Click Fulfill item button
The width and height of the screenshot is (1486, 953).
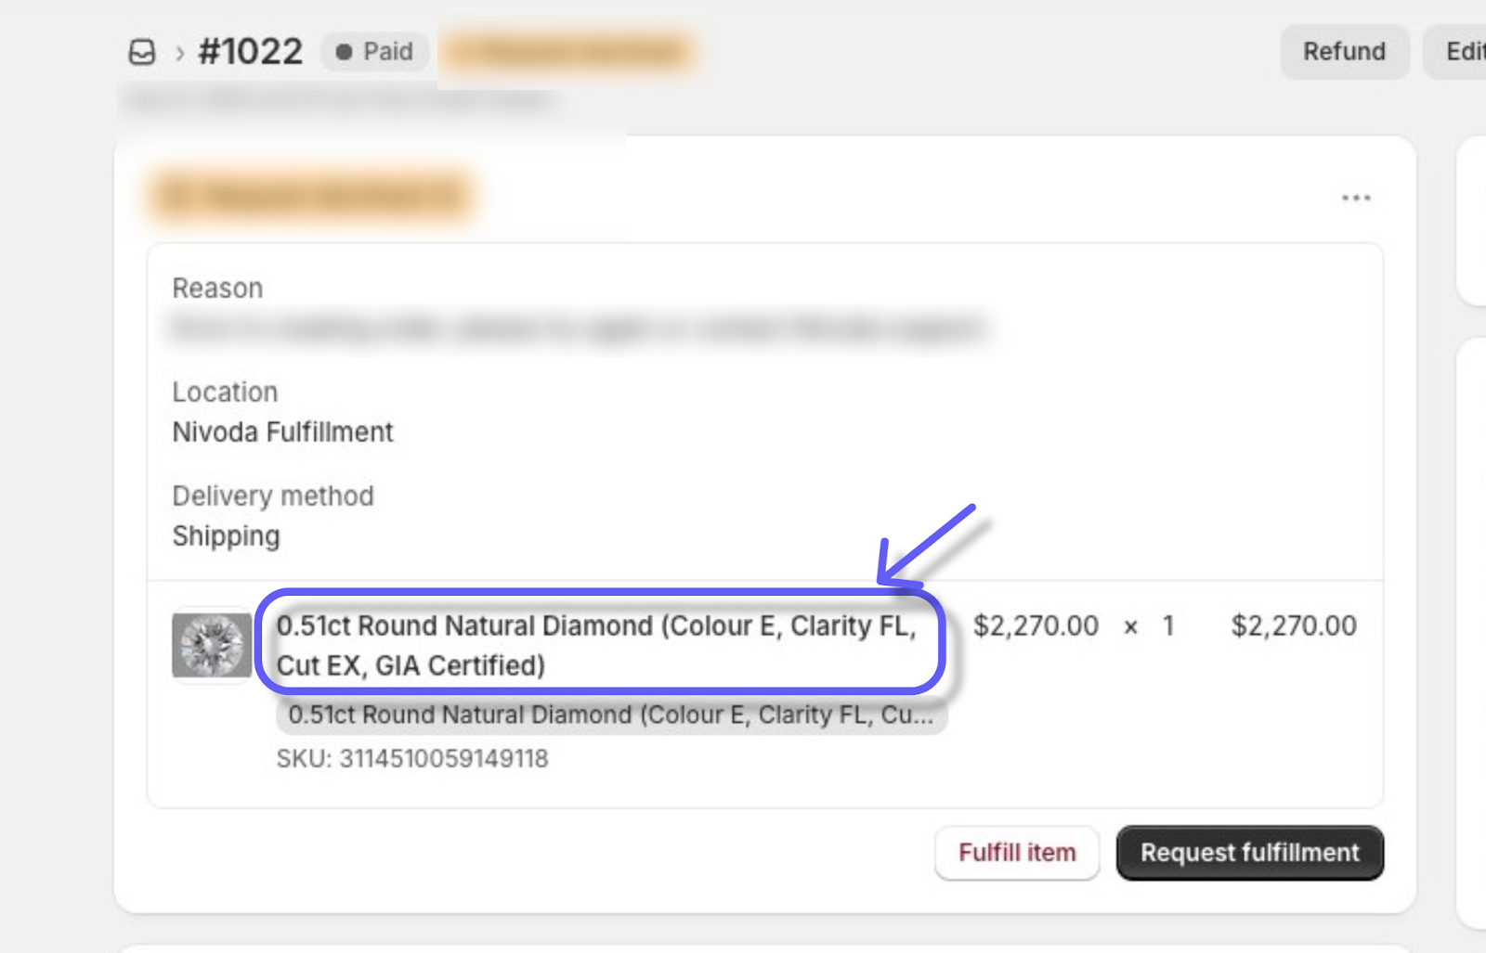click(x=1017, y=852)
